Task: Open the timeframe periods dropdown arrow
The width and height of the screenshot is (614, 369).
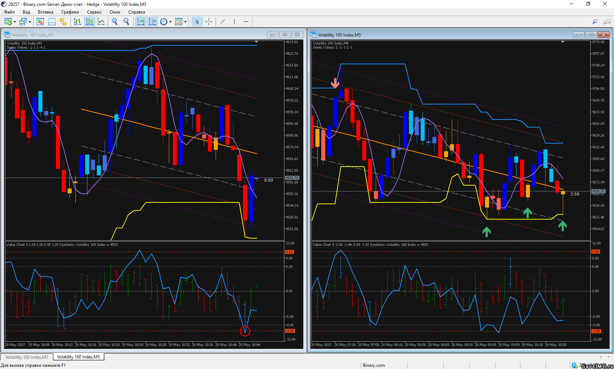Action: [x=170, y=22]
